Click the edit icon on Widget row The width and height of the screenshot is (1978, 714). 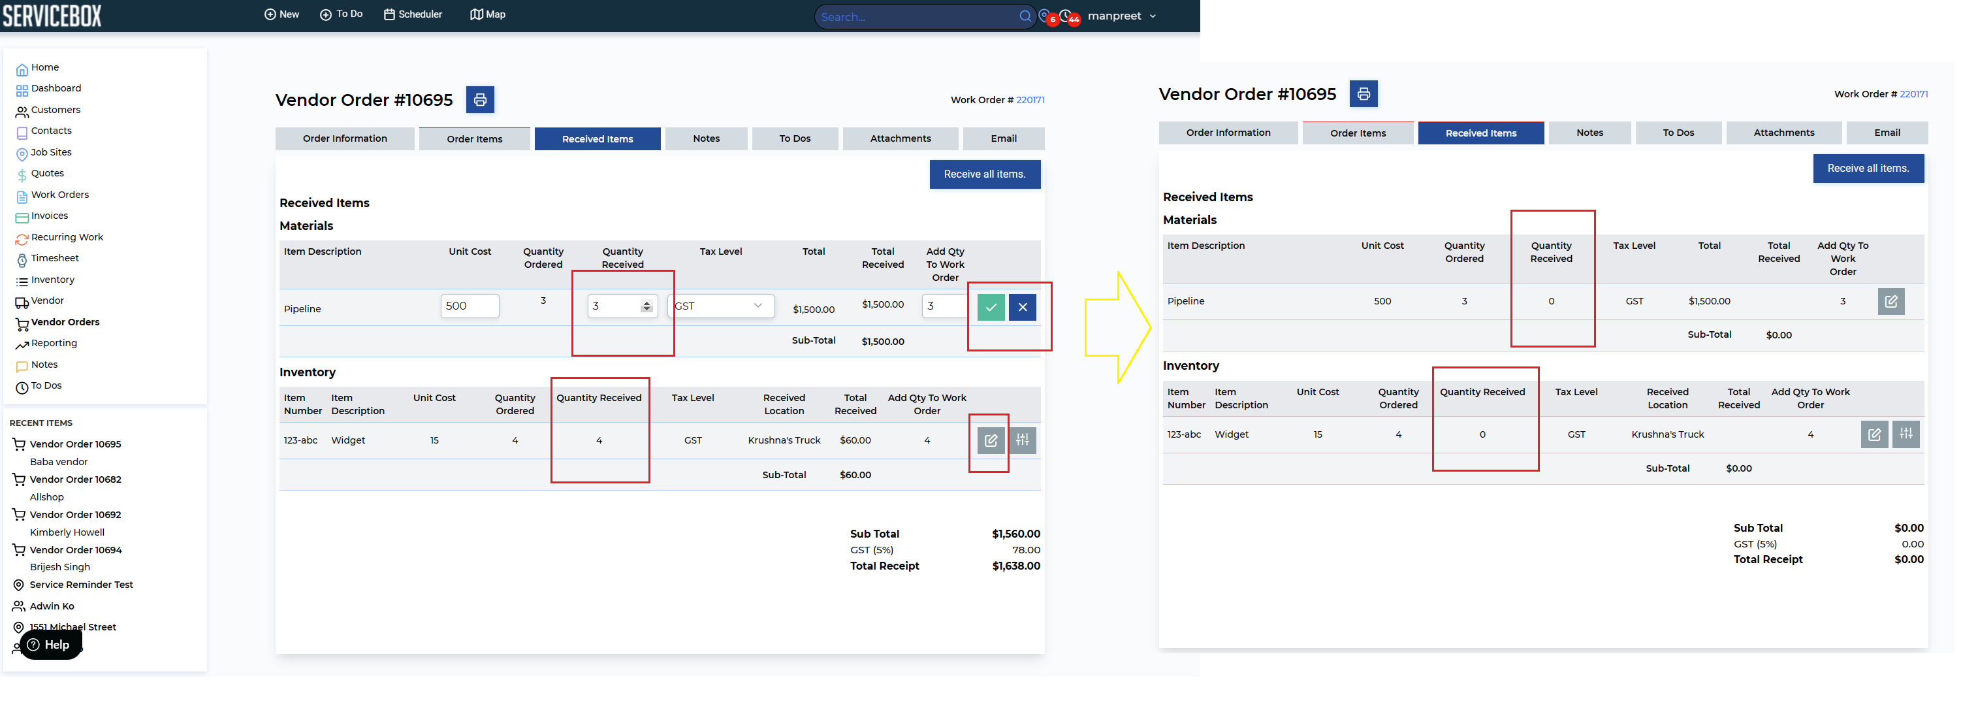tap(991, 441)
